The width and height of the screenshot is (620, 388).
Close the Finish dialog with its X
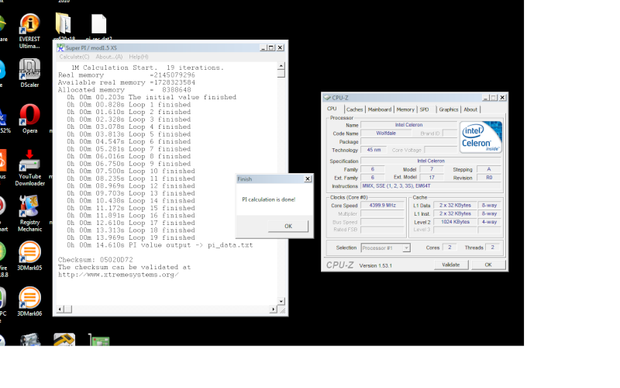308,179
